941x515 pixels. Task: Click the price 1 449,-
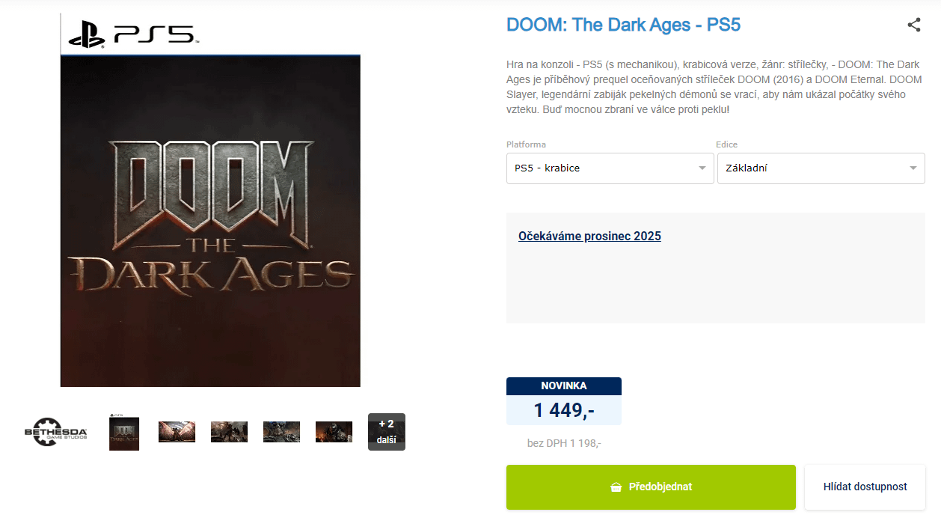pos(563,410)
